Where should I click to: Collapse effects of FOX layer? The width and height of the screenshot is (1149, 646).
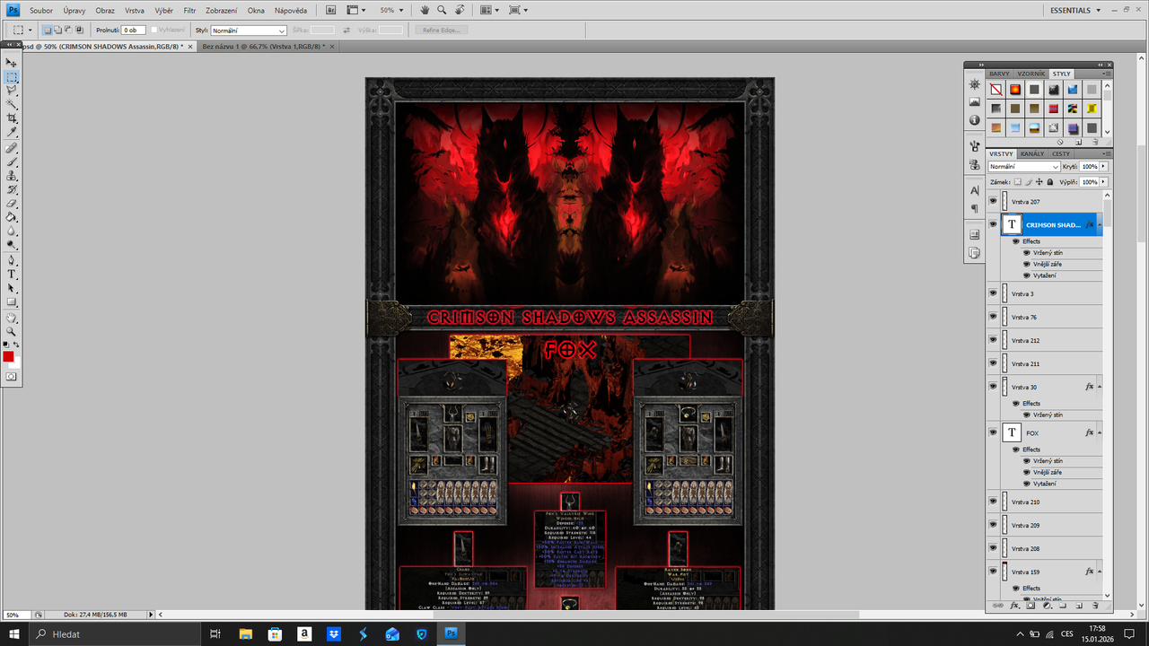1099,432
